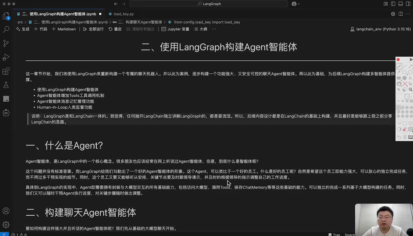
Task: Open the Explorer view in activity bar
Action: [x=6, y=15]
